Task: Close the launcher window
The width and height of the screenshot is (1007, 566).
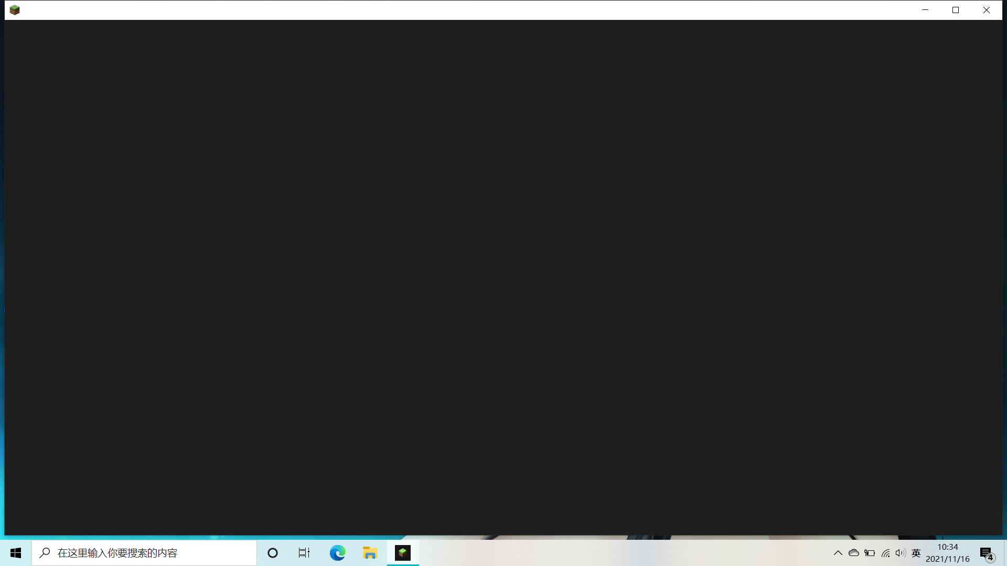Action: coord(986,10)
